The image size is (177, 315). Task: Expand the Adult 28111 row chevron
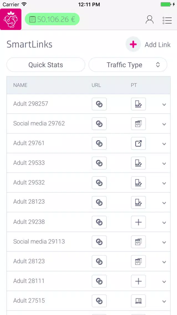click(x=164, y=282)
